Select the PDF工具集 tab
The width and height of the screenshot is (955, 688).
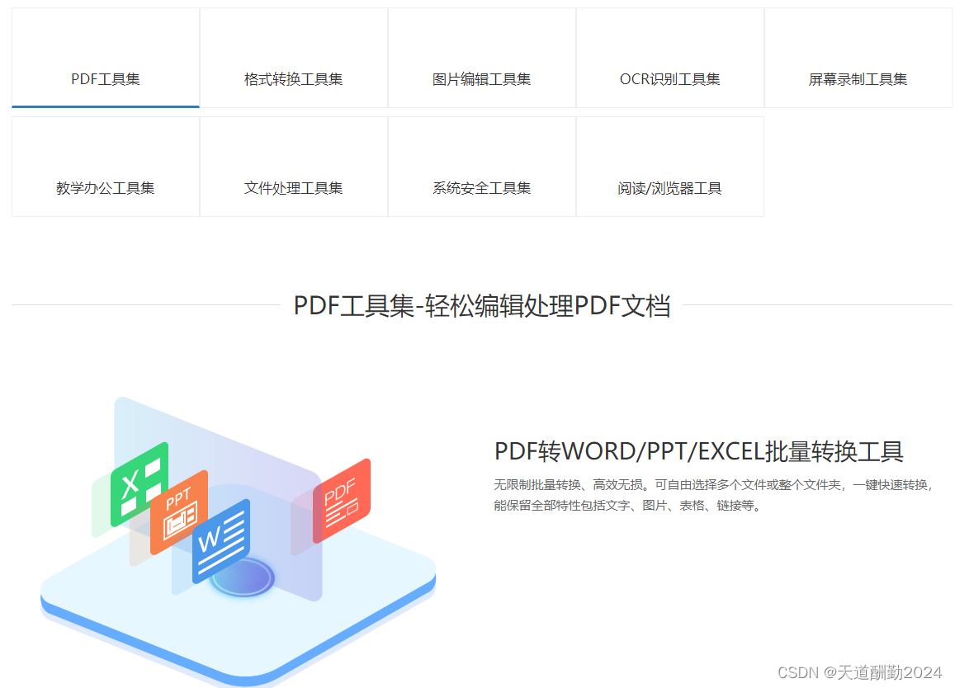106,58
